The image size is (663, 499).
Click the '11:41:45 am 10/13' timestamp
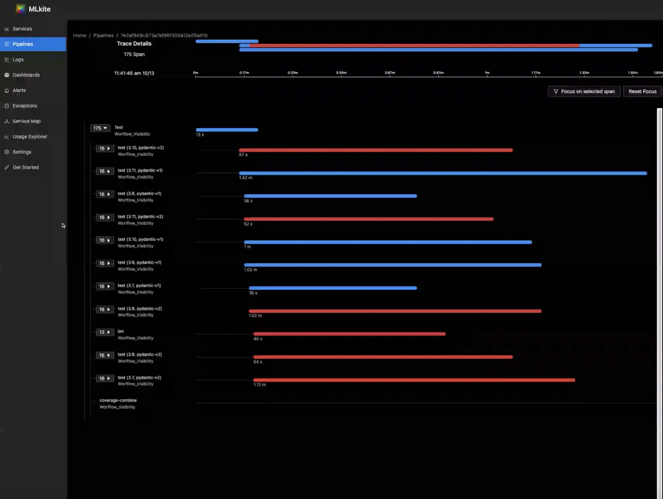pos(134,73)
